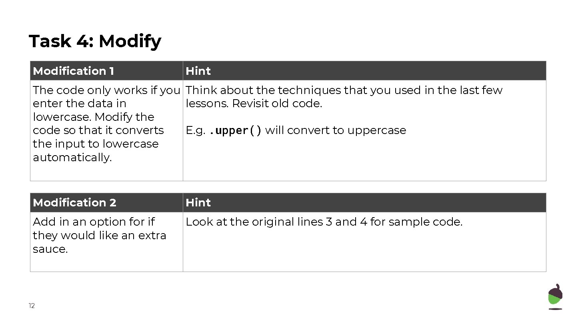Click the 'the input to lowercase' line
Image resolution: width=576 pixels, height=324 pixels.
[96, 144]
